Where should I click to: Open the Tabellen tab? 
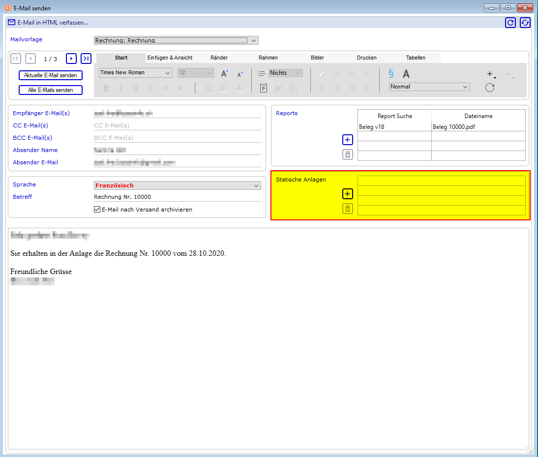tap(416, 58)
